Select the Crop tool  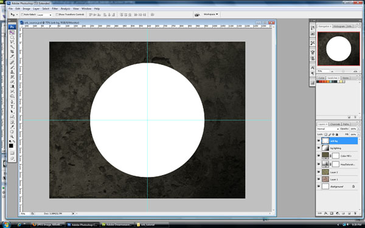[12, 52]
